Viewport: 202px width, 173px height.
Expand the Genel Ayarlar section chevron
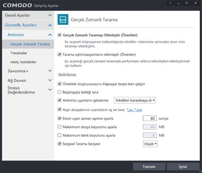[x=50, y=15]
